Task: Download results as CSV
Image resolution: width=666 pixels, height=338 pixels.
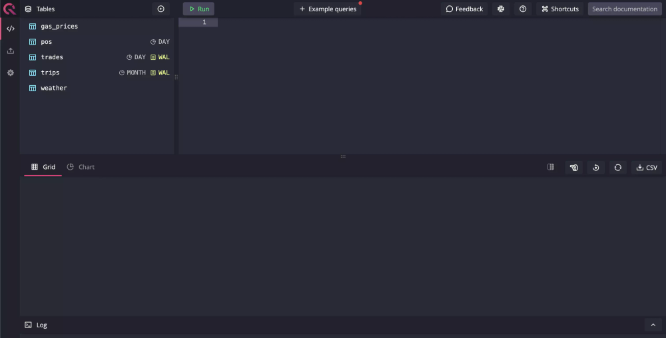Action: [647, 167]
